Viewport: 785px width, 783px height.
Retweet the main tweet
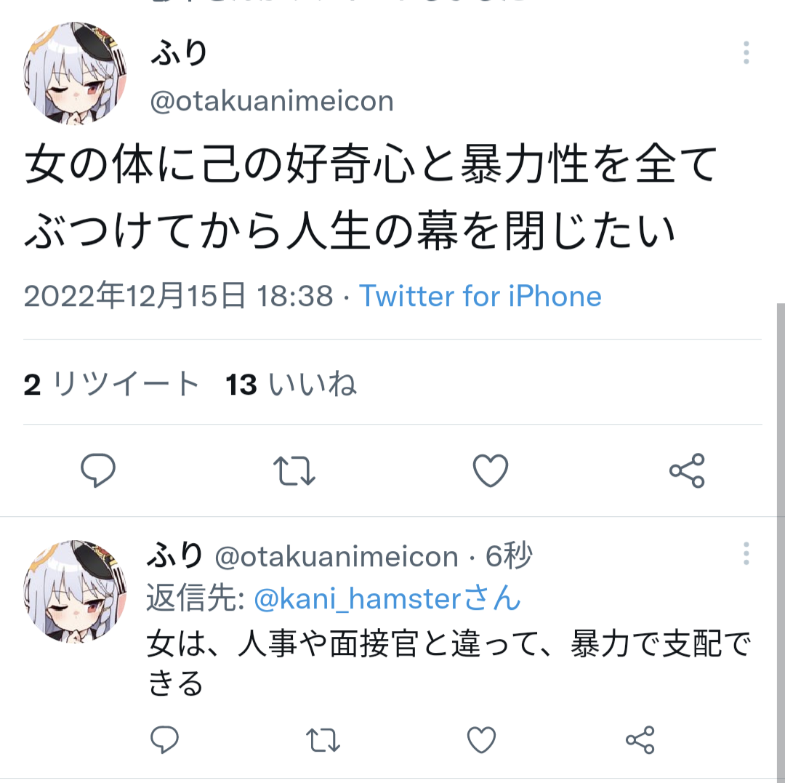294,470
